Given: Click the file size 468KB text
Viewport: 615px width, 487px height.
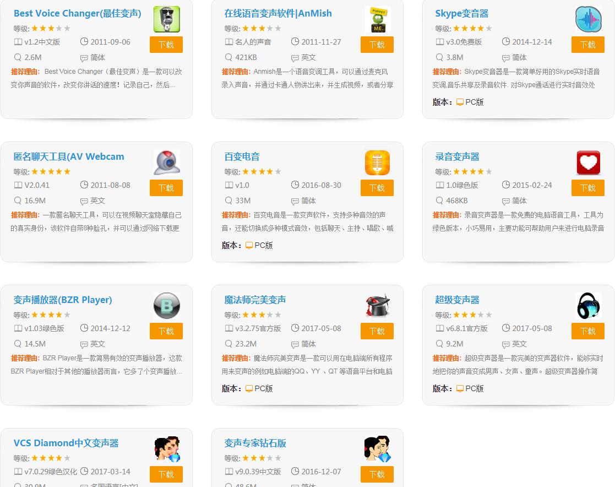Looking at the screenshot, I should pos(457,201).
